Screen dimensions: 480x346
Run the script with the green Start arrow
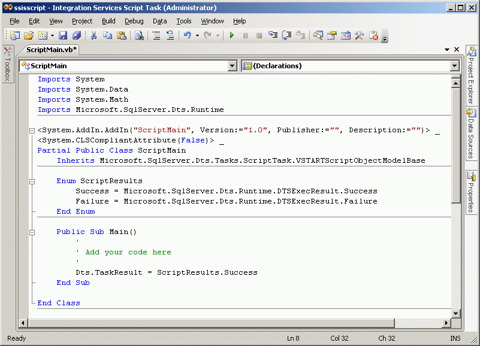[232, 35]
